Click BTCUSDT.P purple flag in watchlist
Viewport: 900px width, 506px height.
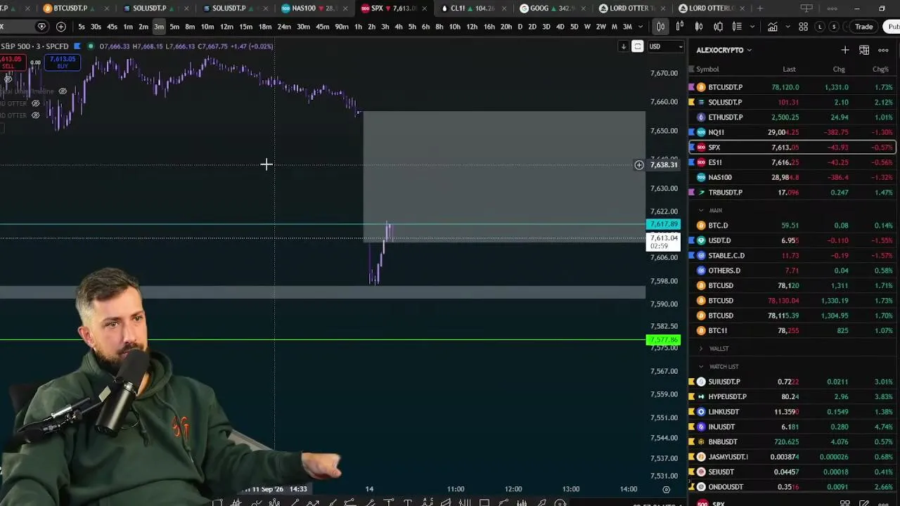(691, 87)
